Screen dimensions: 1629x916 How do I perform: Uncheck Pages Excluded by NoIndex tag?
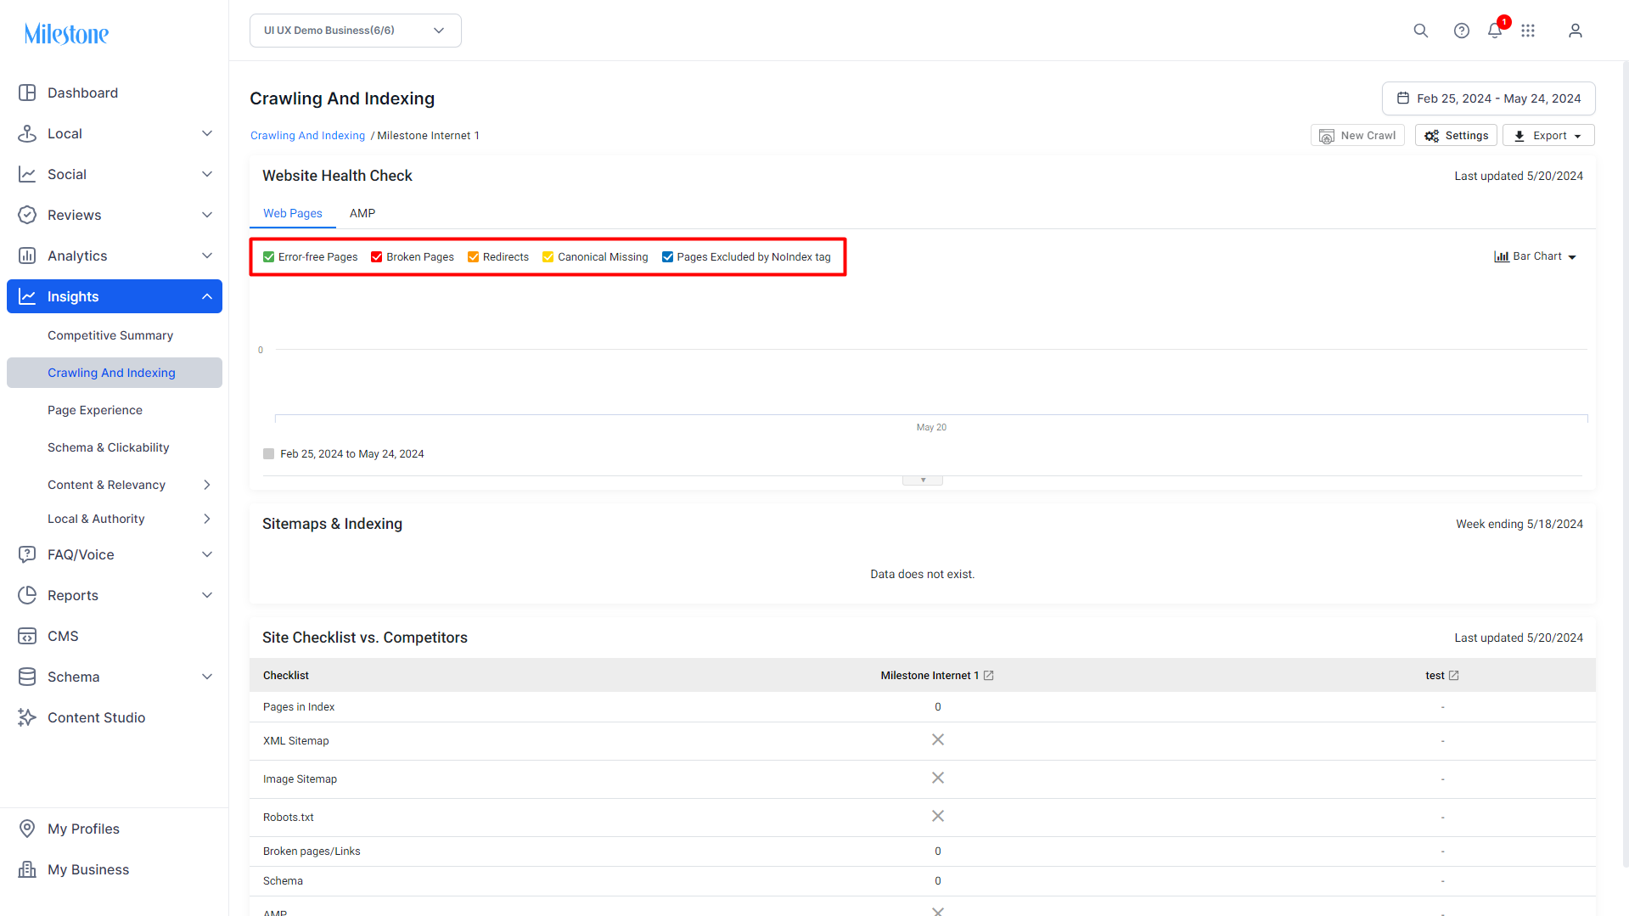pos(667,257)
